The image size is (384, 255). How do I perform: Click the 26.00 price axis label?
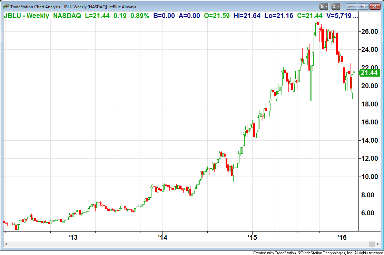click(x=370, y=31)
